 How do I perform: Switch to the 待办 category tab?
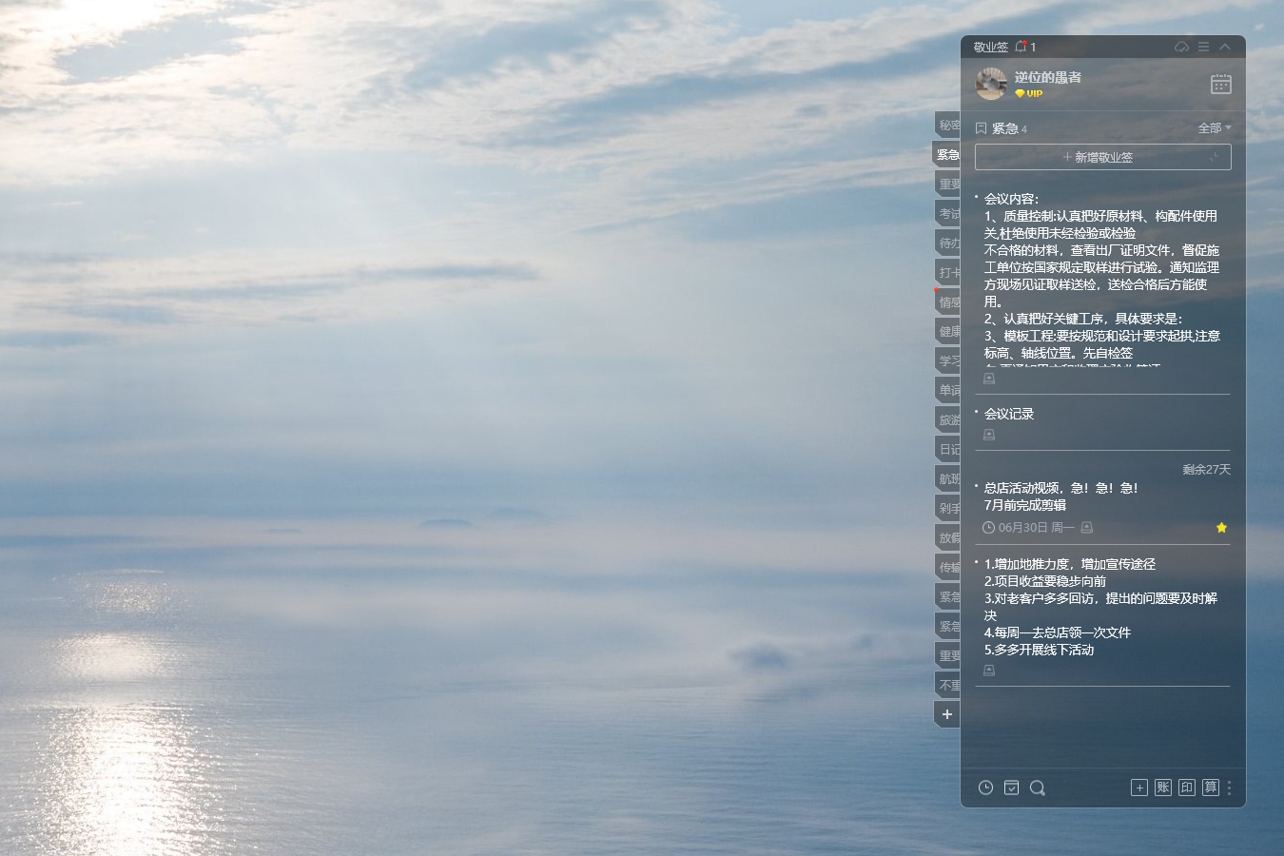pos(947,243)
